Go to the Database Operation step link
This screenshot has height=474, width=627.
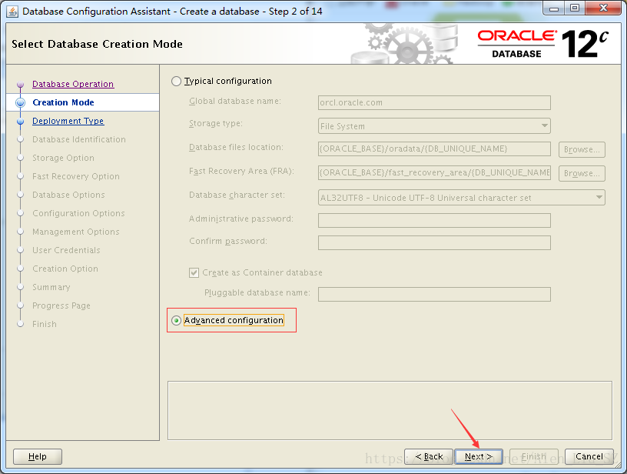(x=73, y=84)
